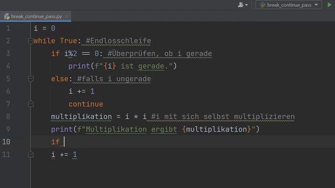335x188 pixels.
Task: Click the 'multiplikation' variable on line 8
Action: click(x=82, y=116)
